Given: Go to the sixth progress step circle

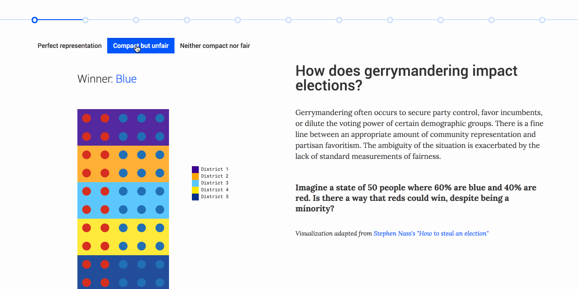Looking at the screenshot, I should pos(289,20).
